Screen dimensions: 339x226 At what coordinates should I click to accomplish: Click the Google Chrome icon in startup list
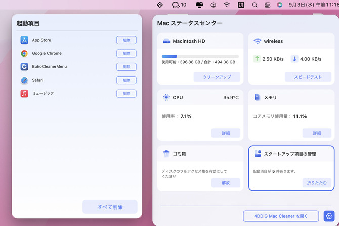pos(24,54)
